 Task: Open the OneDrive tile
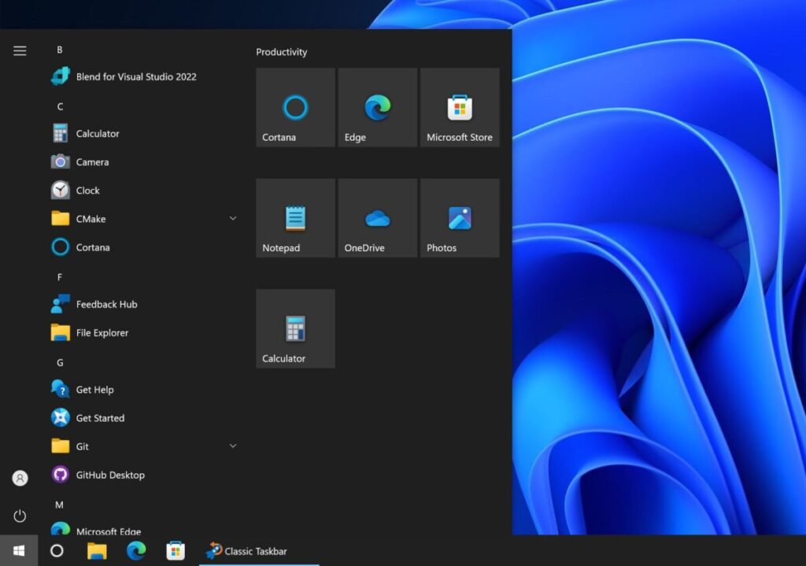point(377,217)
